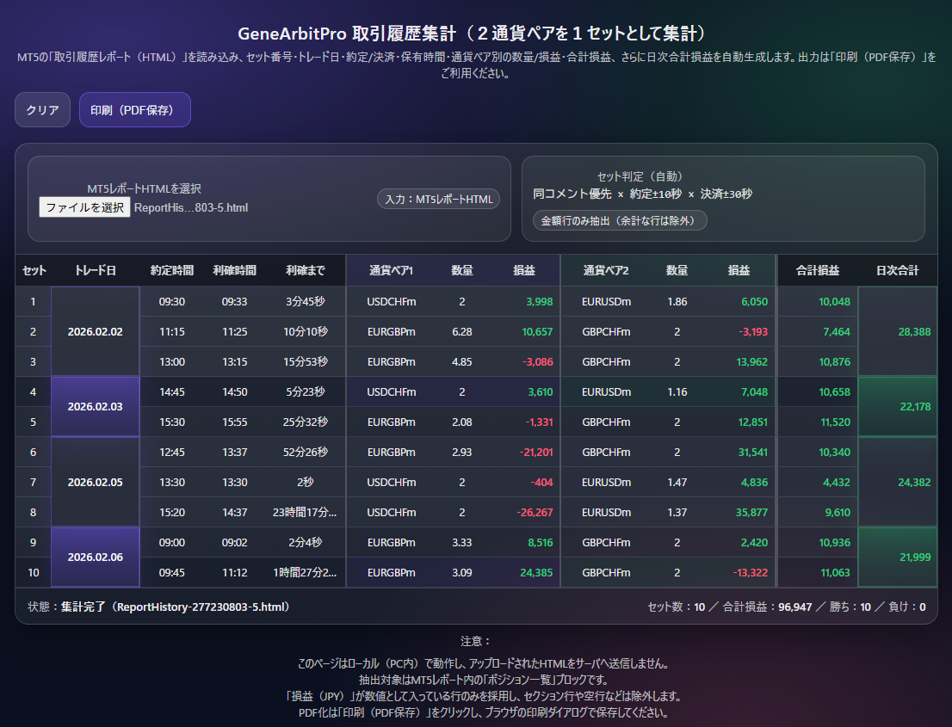The height and width of the screenshot is (727, 952).
Task: Select the 2026.02.03 trade date cell
Action: click(x=95, y=407)
